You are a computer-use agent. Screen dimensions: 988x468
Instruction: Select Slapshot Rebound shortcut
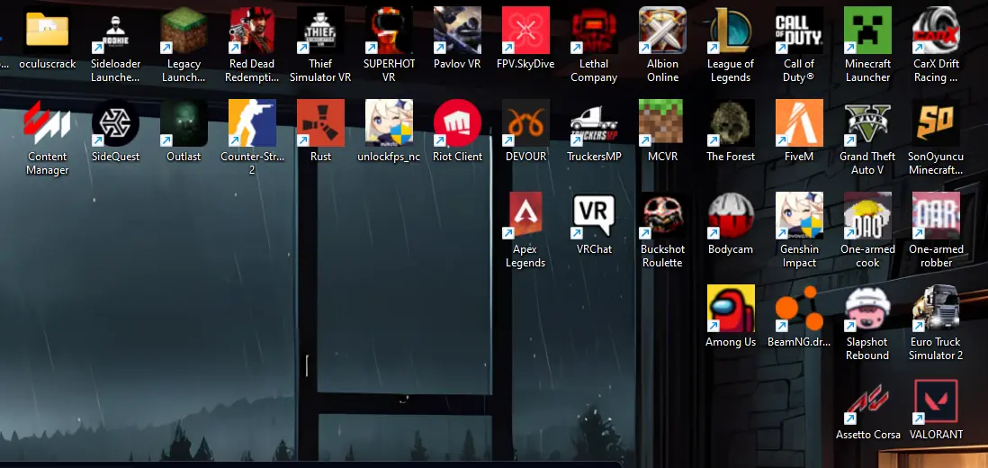pyautogui.click(x=867, y=309)
